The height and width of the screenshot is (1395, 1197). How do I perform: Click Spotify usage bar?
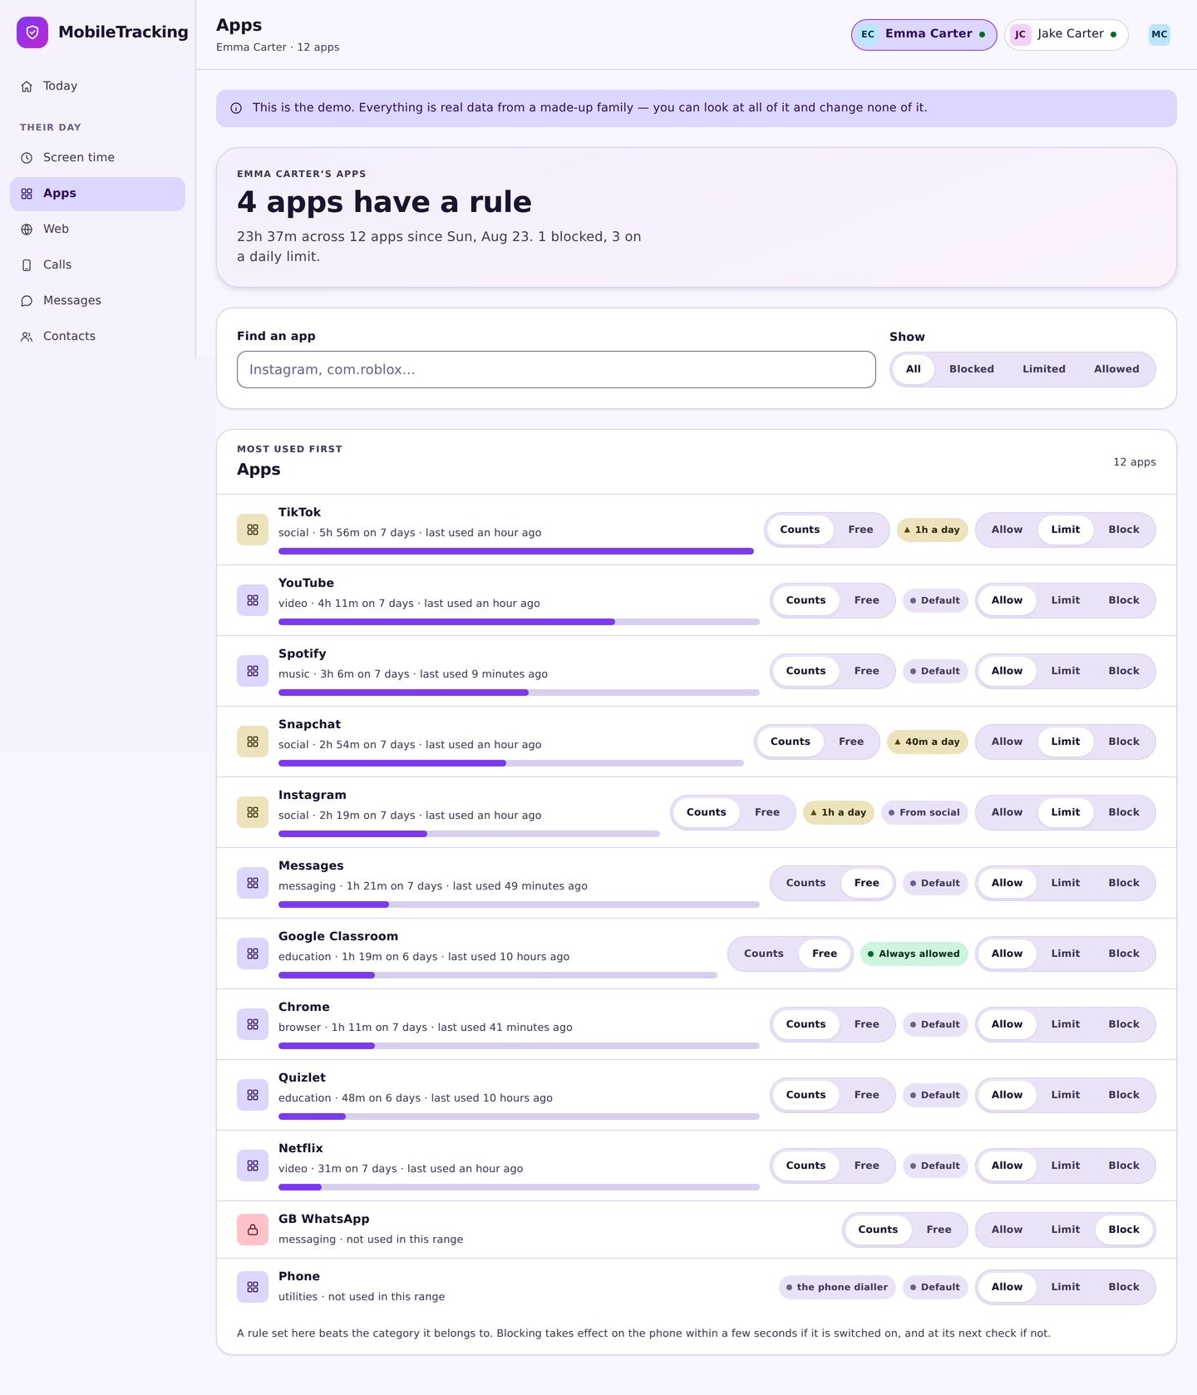click(x=519, y=693)
